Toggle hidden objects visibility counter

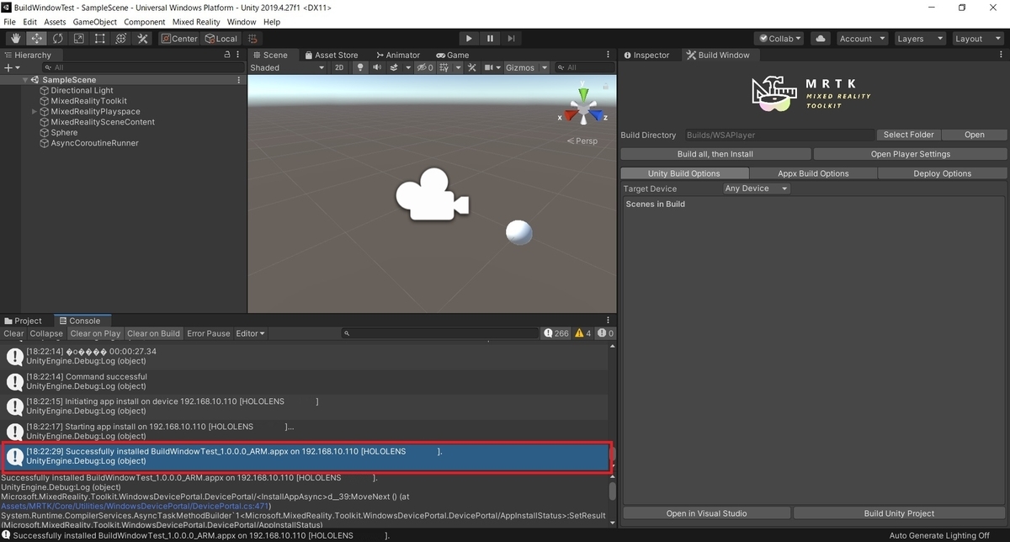(x=425, y=67)
